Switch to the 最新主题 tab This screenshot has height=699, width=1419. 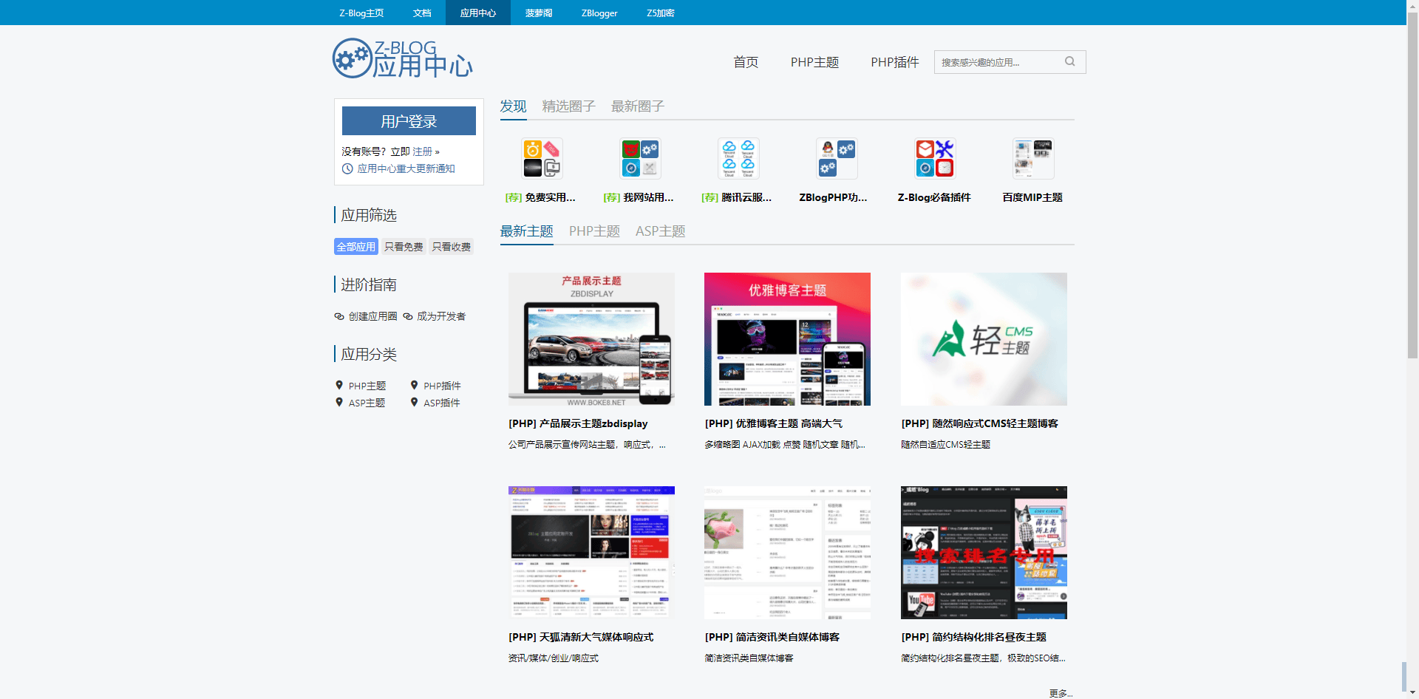click(x=526, y=231)
